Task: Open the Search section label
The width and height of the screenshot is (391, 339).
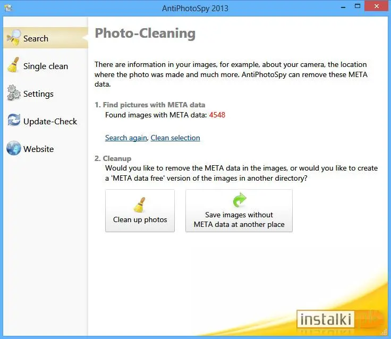Action: tap(36, 39)
